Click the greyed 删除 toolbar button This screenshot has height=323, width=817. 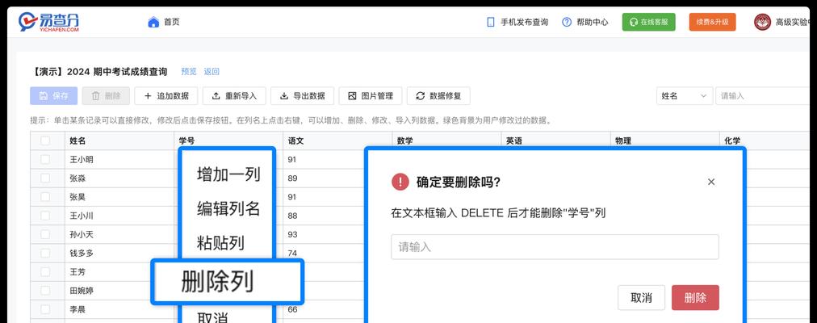pos(106,96)
